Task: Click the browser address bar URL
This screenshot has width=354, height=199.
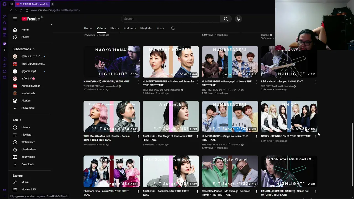Action: tap(55, 10)
